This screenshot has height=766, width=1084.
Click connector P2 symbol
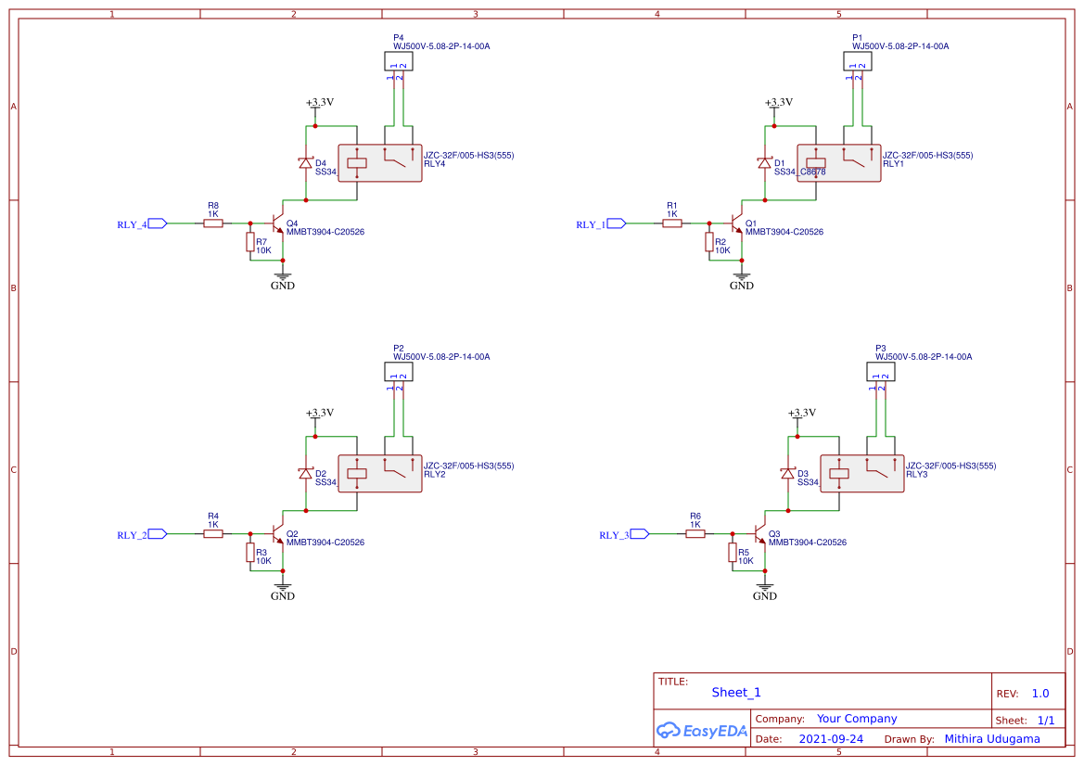[400, 371]
